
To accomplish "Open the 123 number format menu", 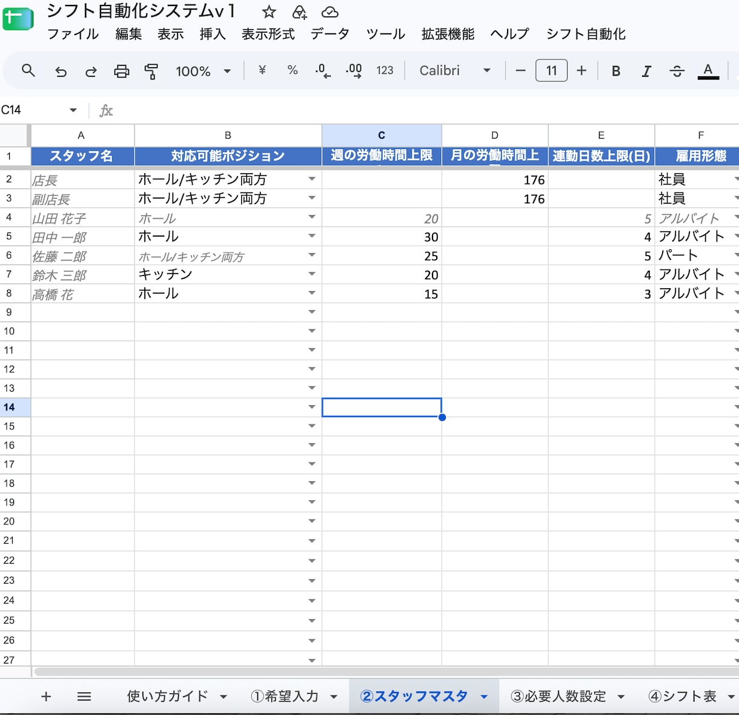I will click(x=385, y=70).
